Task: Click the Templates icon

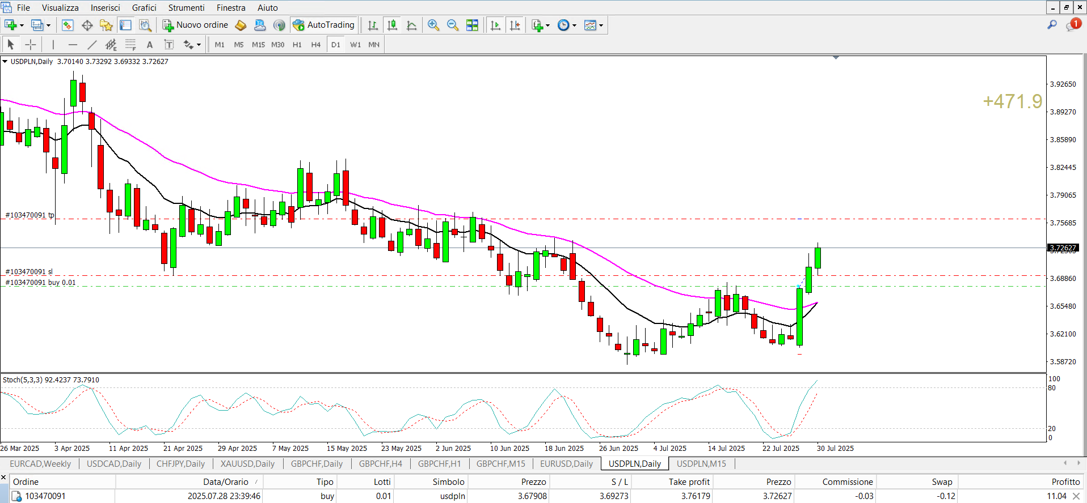Action: click(590, 25)
